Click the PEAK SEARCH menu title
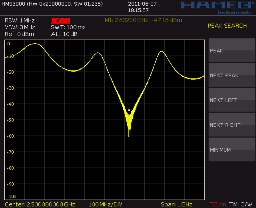This screenshot has width=256, height=208. pos(227,26)
